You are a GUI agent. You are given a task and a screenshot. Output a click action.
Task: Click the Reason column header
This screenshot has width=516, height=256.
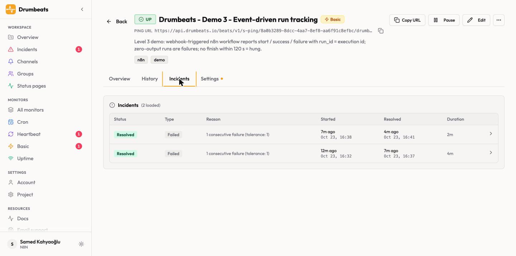213,119
